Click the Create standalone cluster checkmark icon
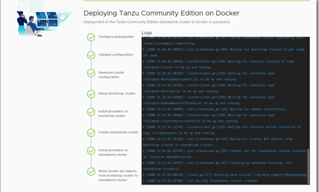The height and width of the screenshot is (192, 319). tap(91, 133)
